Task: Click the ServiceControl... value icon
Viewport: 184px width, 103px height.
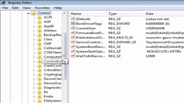Action: [73, 42]
